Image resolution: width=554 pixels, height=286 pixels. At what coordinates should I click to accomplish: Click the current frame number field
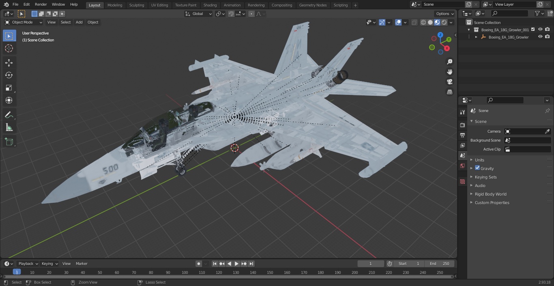tap(370, 264)
